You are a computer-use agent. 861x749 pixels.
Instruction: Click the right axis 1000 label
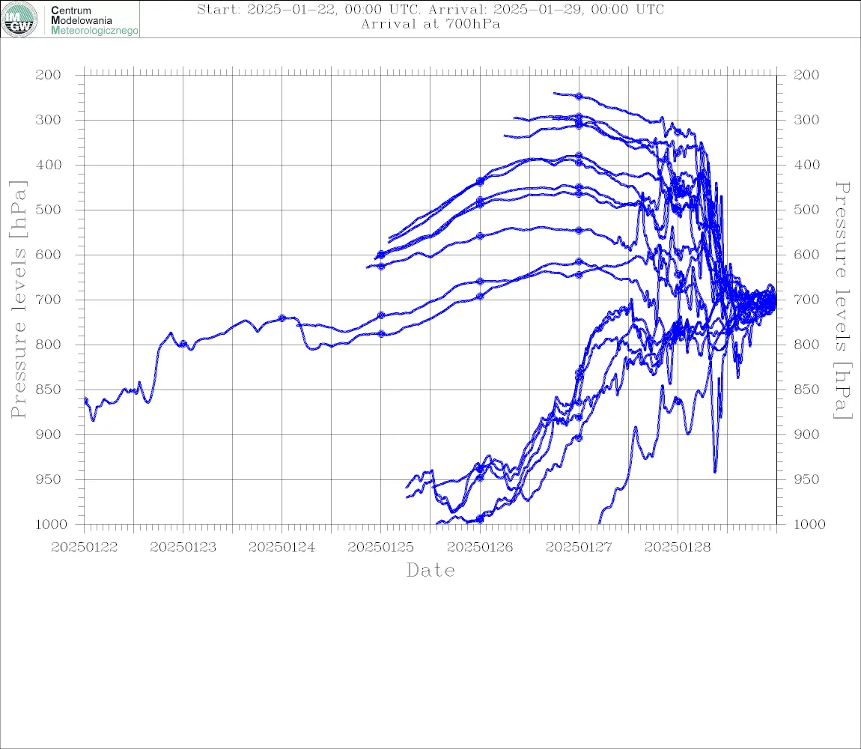click(809, 524)
